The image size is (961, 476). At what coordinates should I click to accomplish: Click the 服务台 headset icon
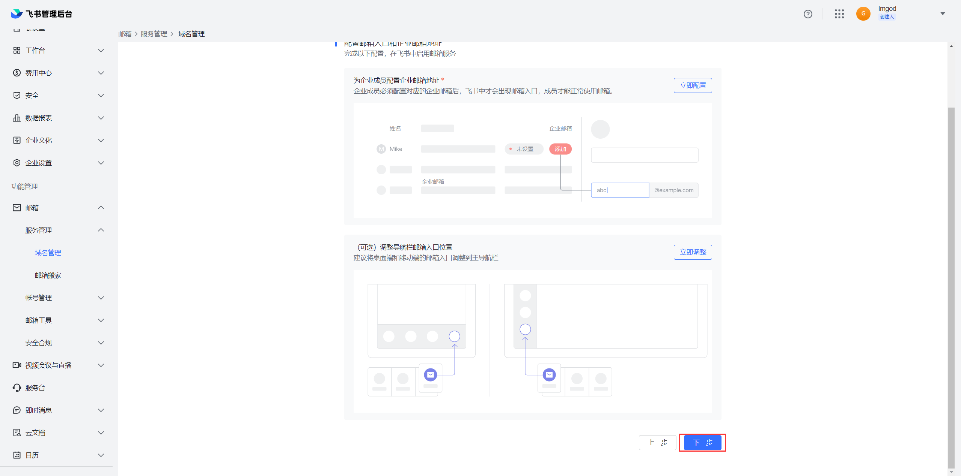click(x=17, y=388)
